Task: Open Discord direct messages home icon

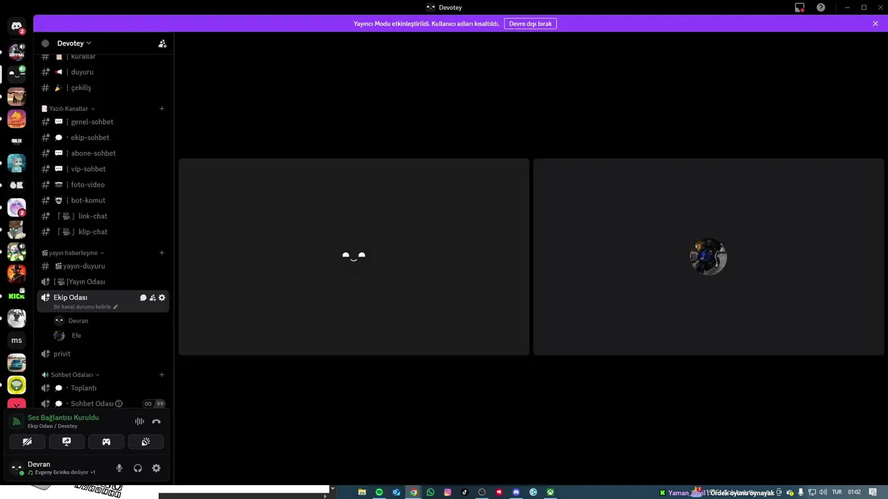Action: (x=17, y=27)
